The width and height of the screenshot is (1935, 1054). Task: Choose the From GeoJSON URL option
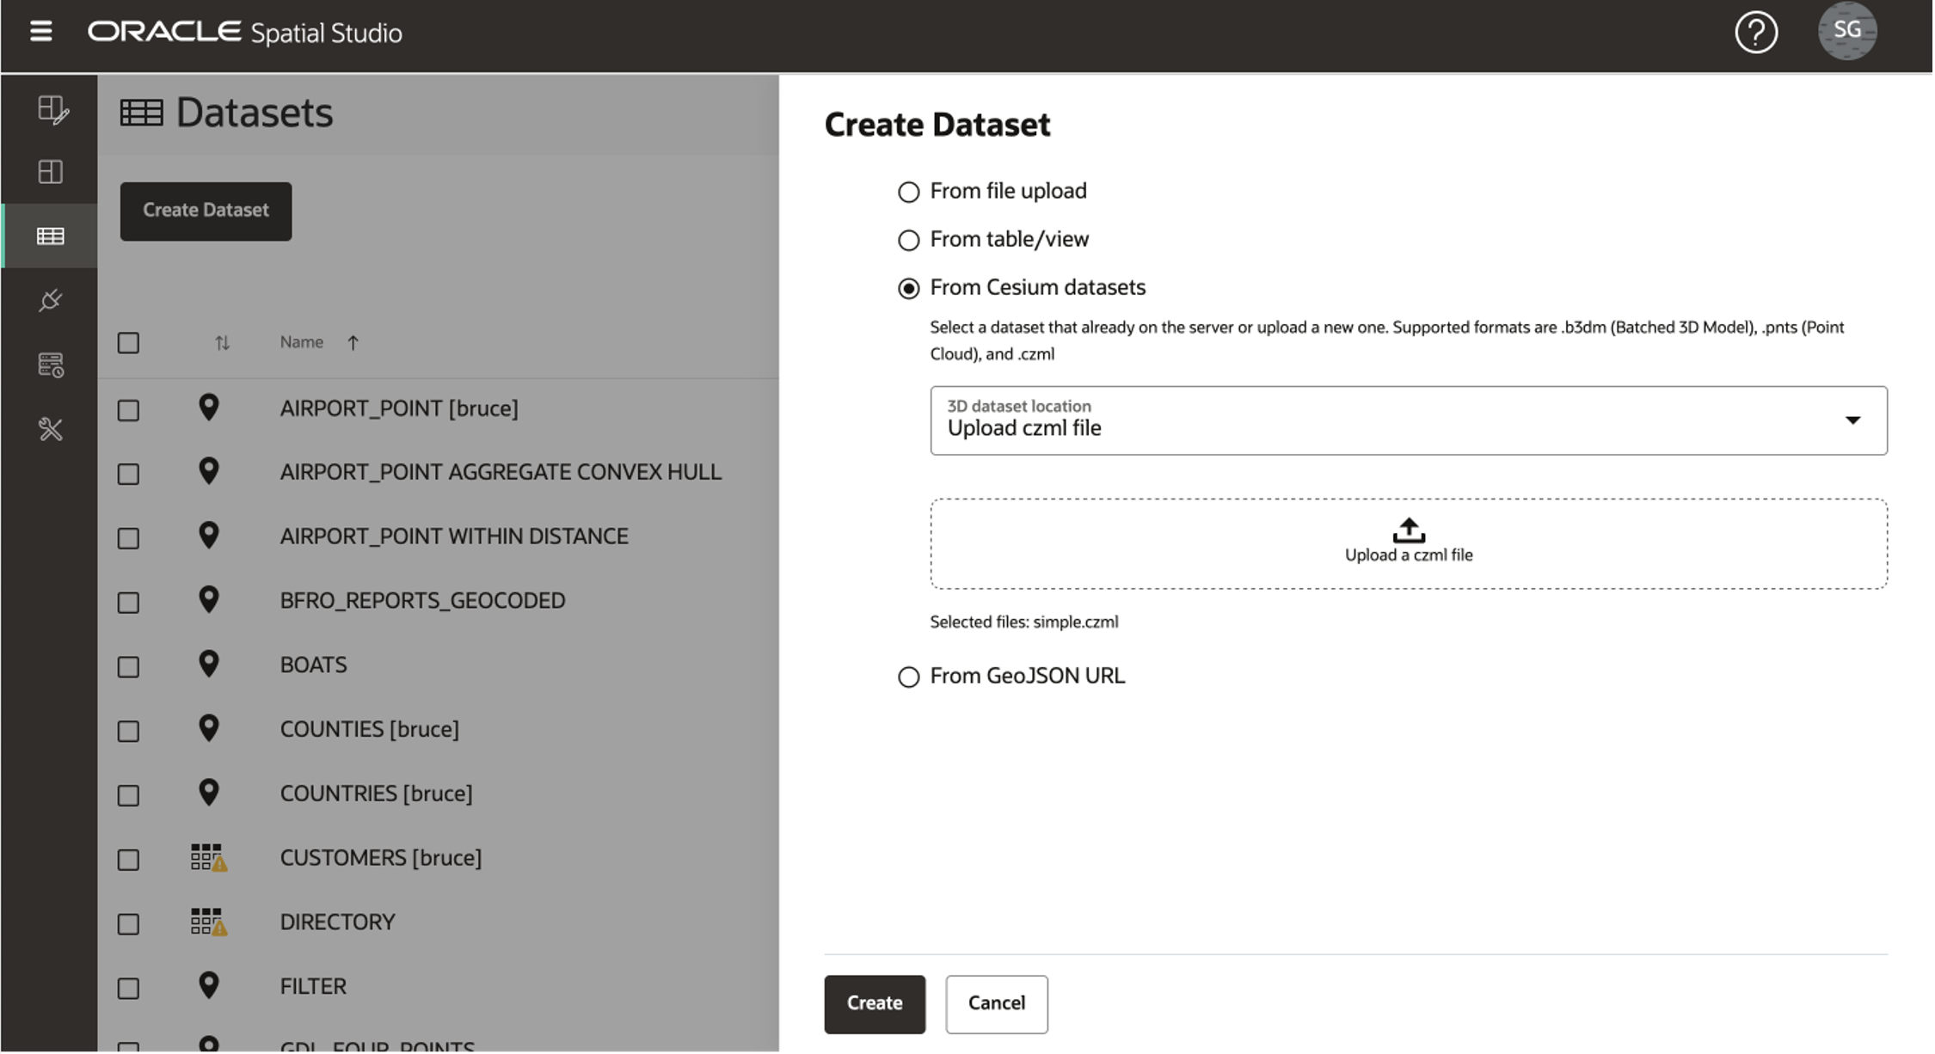click(x=908, y=677)
